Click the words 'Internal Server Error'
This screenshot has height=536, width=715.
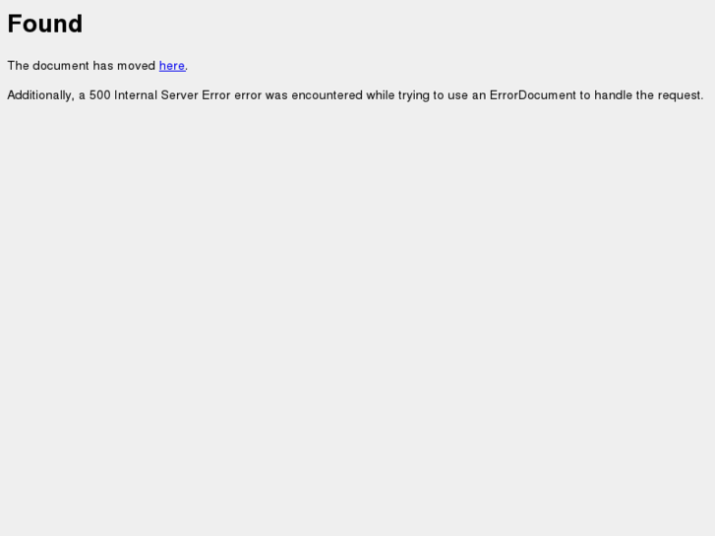172,95
